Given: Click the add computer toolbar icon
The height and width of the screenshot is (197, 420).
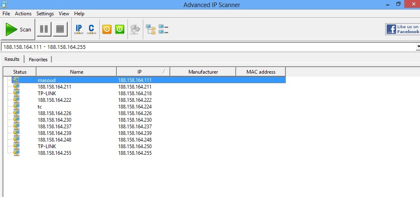Looking at the screenshot, I should point(135,29).
